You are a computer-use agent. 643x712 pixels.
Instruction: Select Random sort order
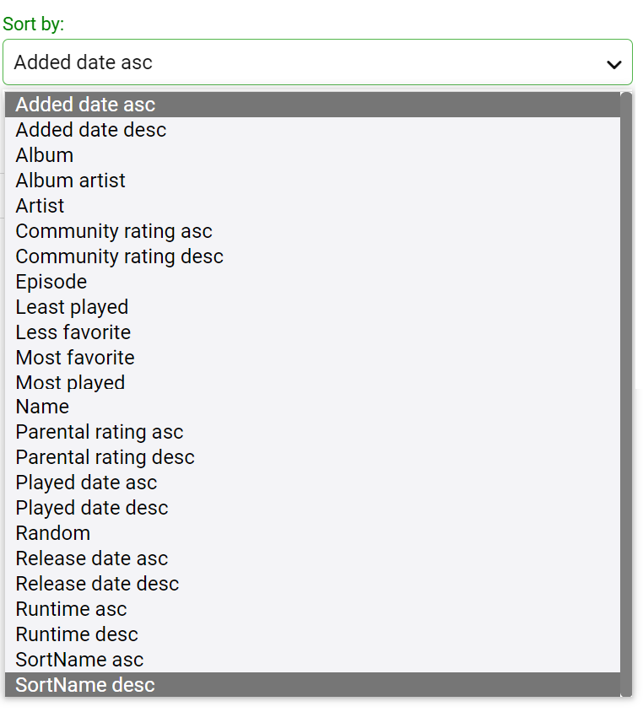point(53,533)
